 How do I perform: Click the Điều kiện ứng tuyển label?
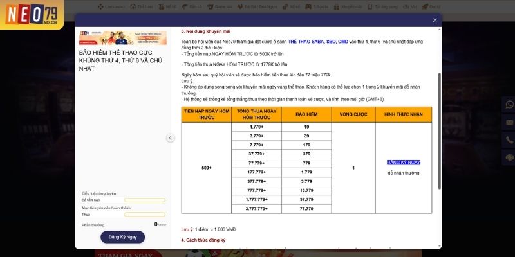click(x=99, y=193)
